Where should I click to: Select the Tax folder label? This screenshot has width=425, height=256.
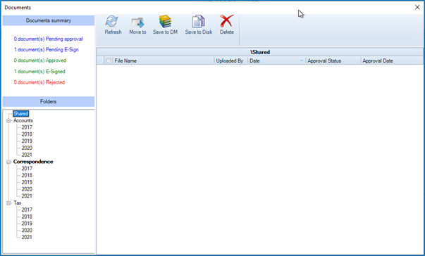18,203
